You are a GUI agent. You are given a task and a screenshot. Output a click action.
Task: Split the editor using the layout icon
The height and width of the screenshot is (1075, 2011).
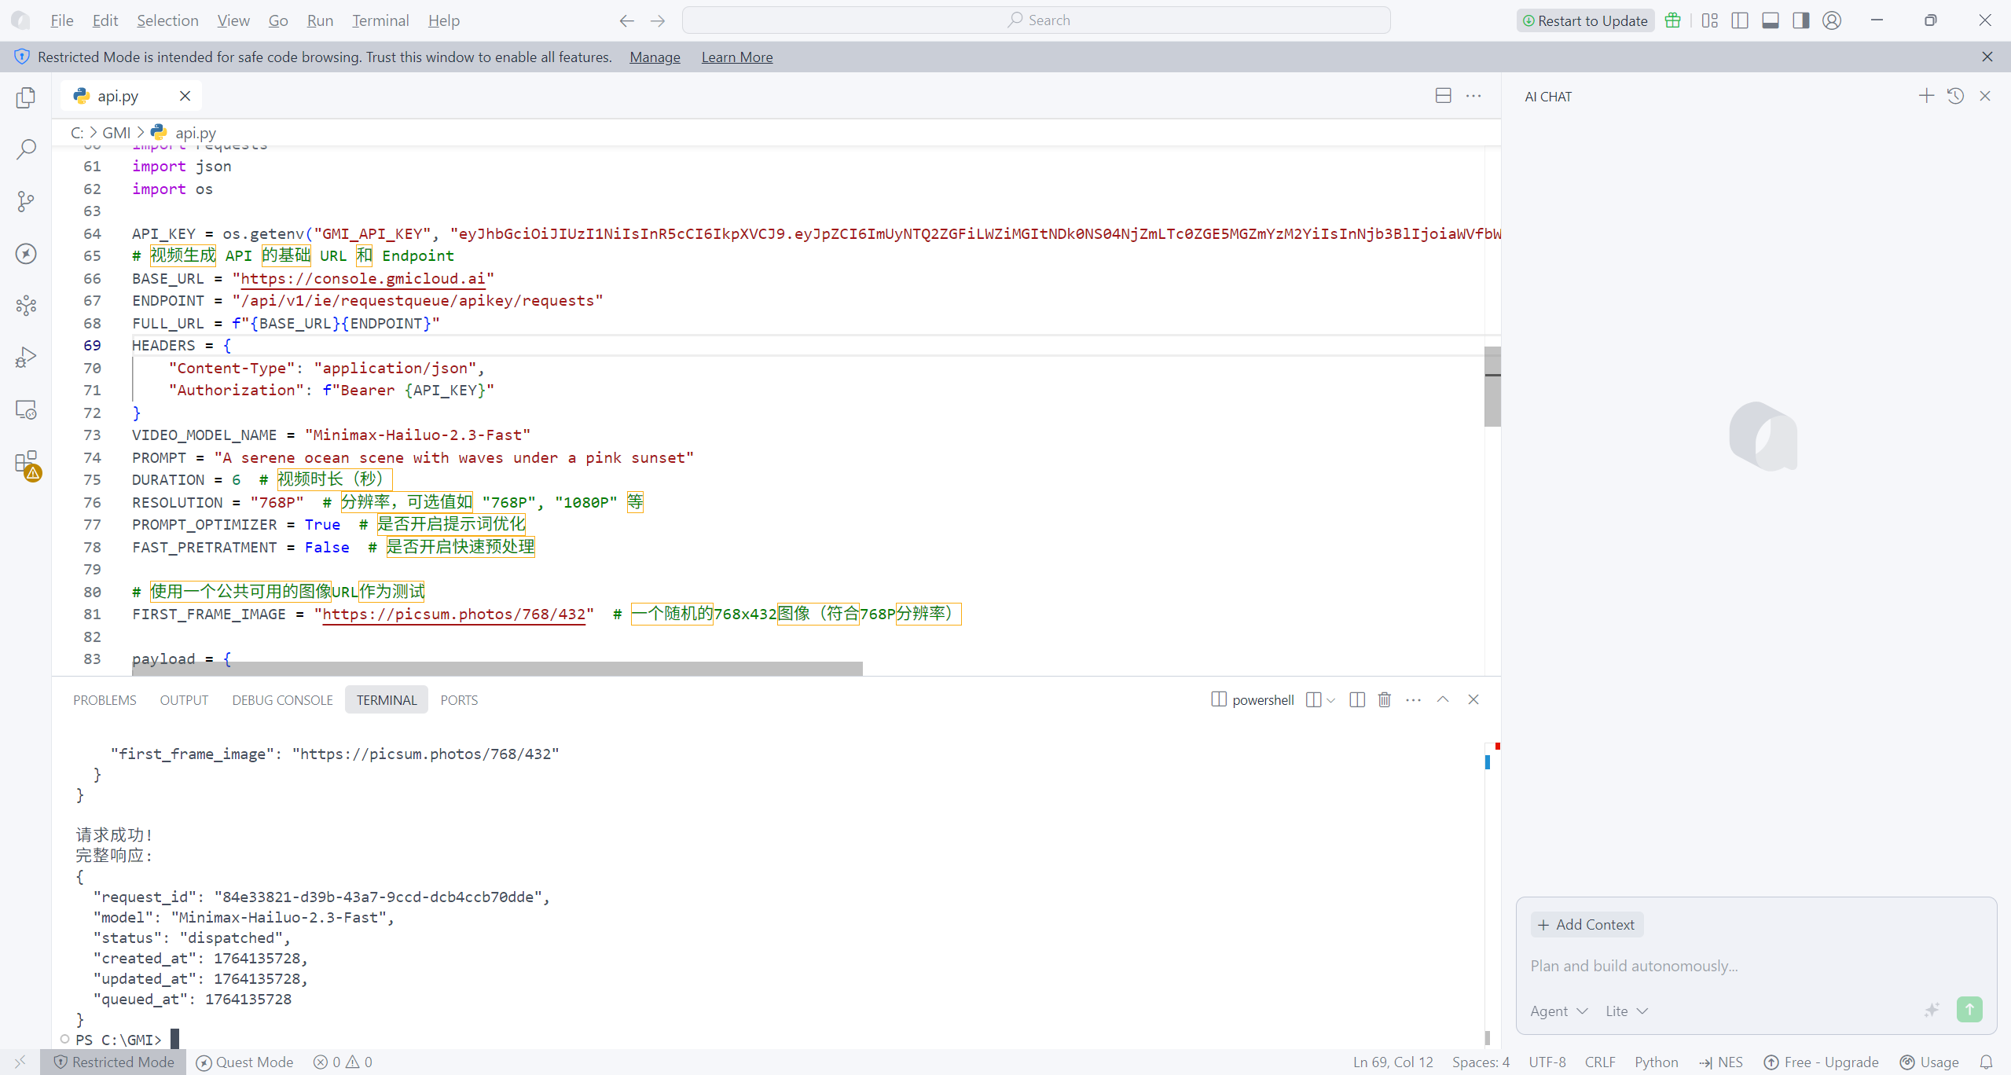pos(1443,96)
